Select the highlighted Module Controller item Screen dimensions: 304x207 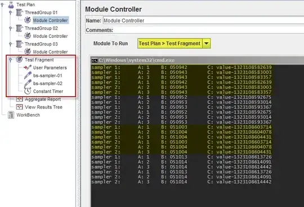[51, 20]
